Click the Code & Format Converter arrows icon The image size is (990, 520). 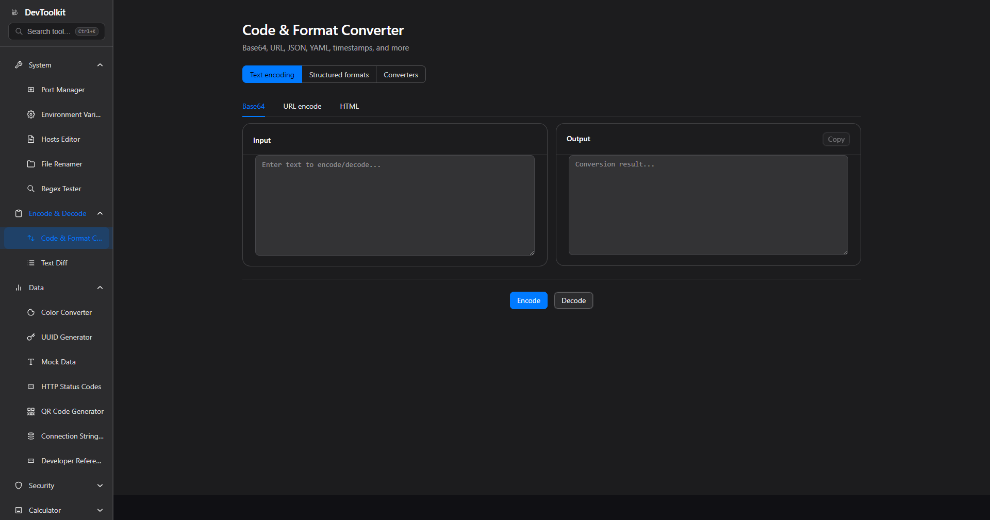pyautogui.click(x=31, y=238)
